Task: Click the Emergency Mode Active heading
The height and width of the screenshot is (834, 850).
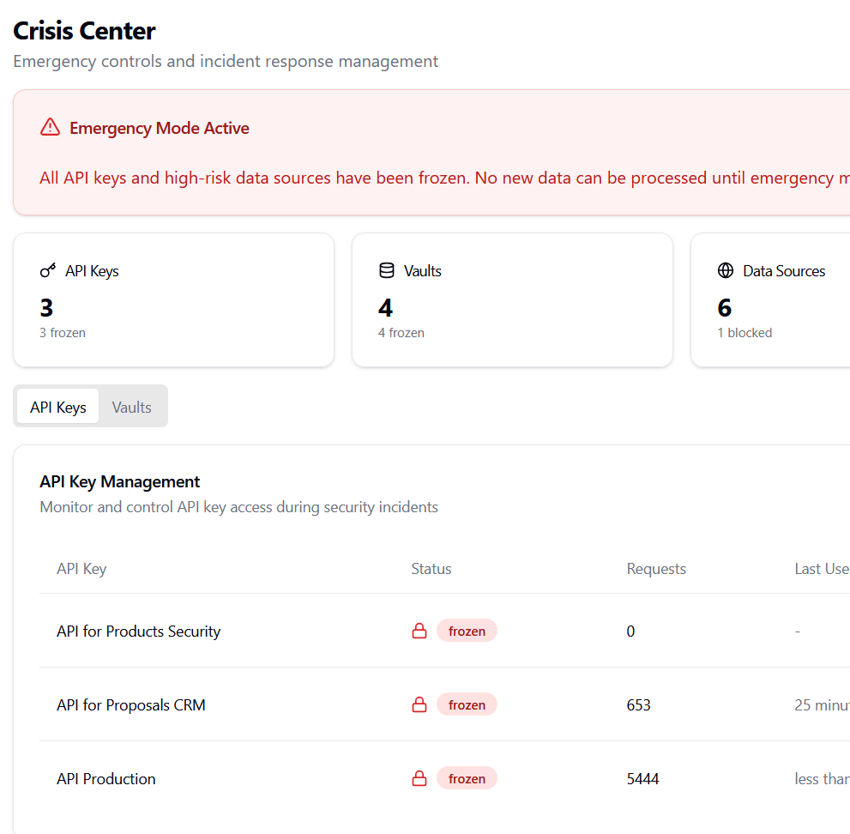Action: [160, 128]
